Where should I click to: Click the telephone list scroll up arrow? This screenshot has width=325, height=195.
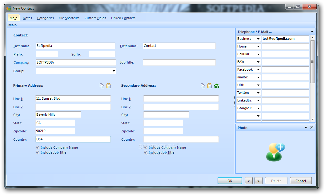point(313,38)
